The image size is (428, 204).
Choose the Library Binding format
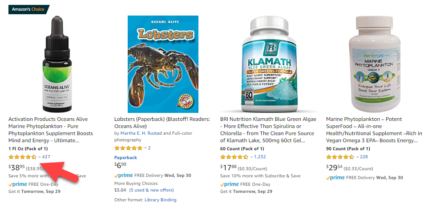pyautogui.click(x=161, y=200)
